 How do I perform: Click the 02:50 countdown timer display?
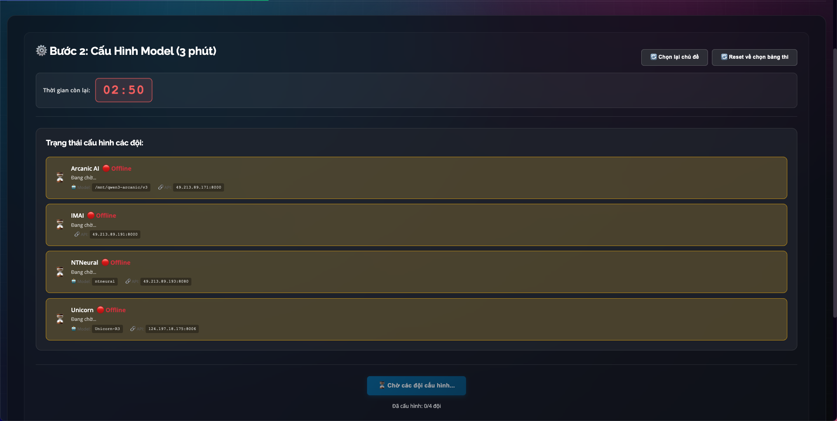click(123, 90)
